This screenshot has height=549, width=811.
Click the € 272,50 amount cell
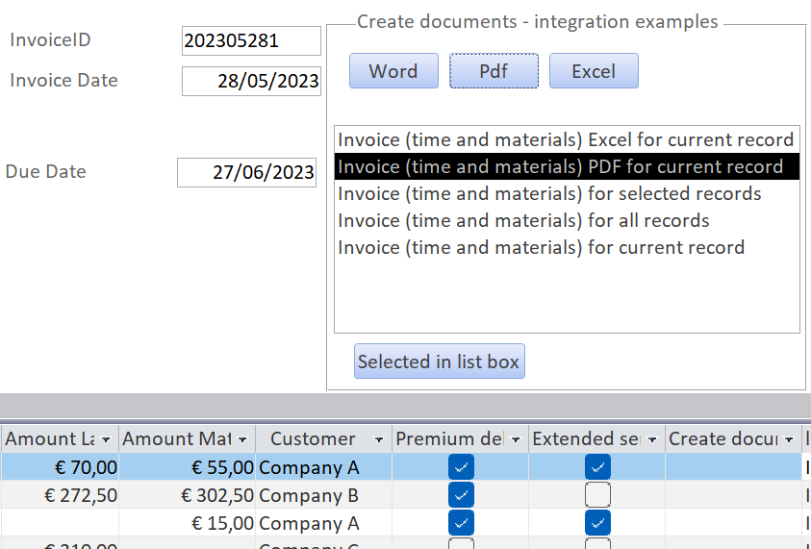pyautogui.click(x=60, y=495)
